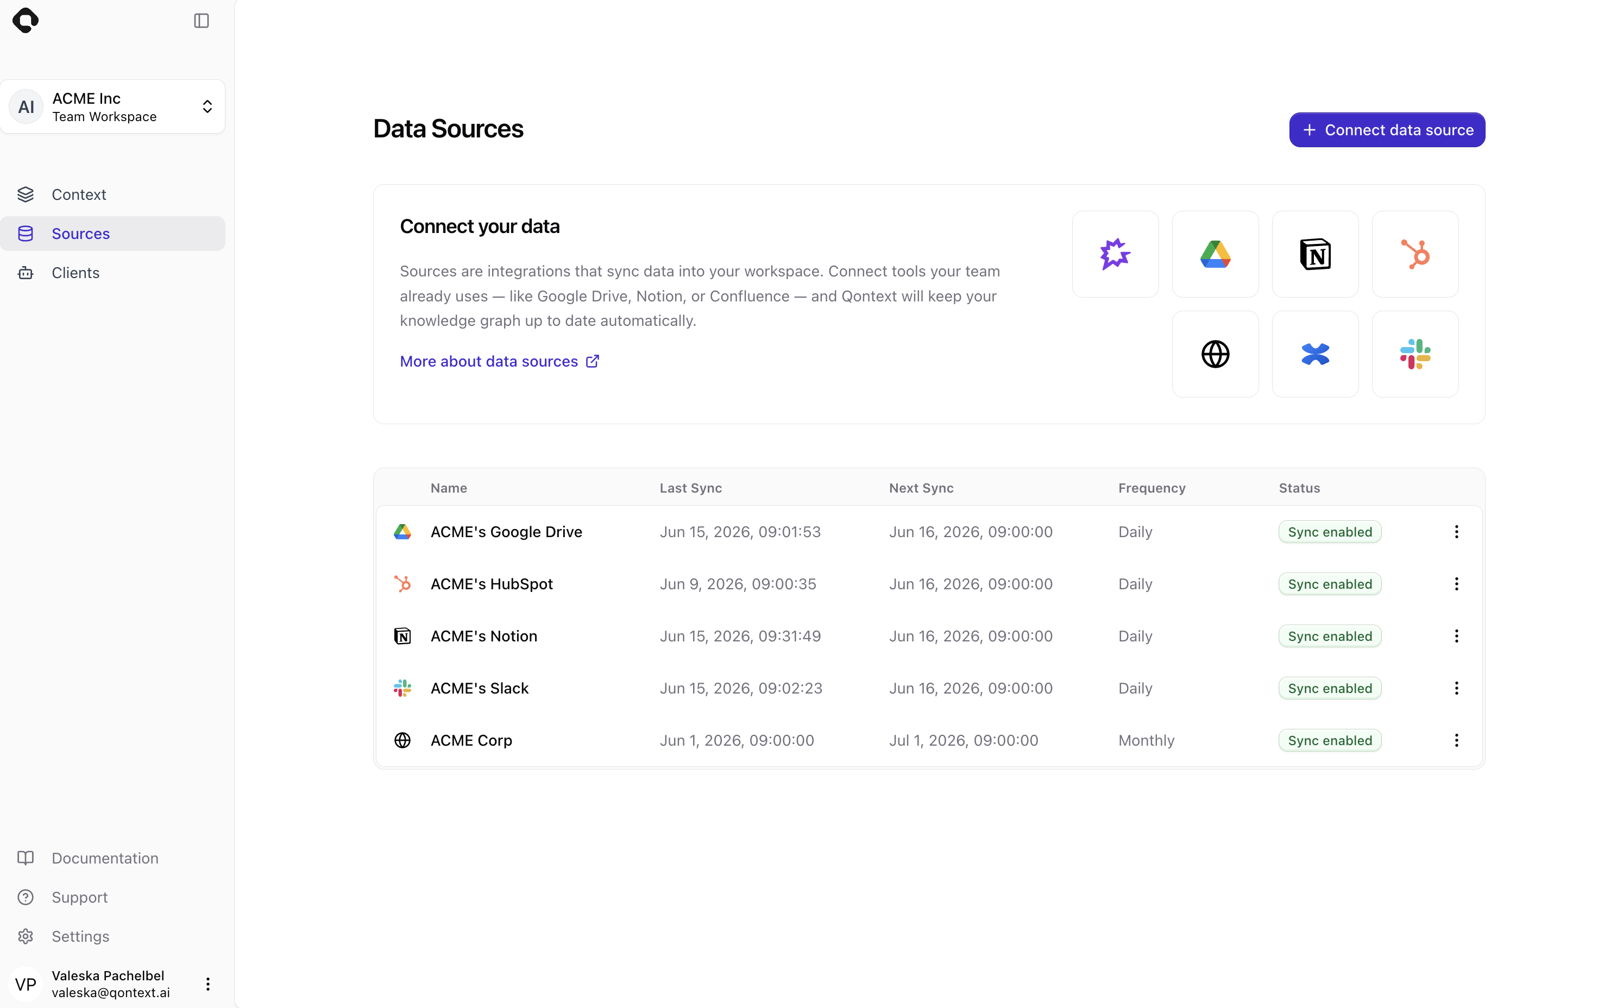Click the Monthly frequency for ACME Corp
The height and width of the screenshot is (1008, 1617).
[1147, 740]
